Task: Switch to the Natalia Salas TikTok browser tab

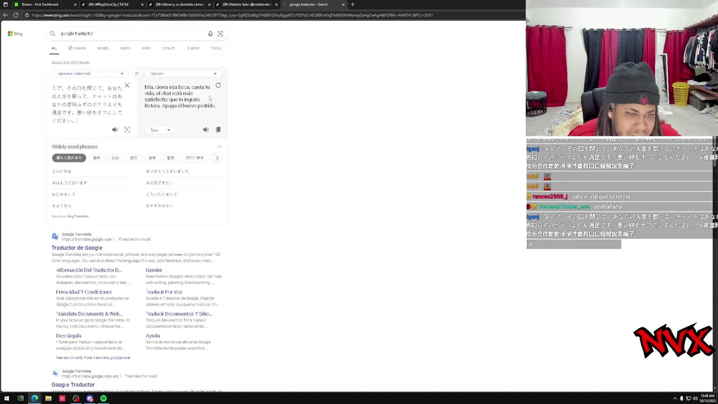Action: [247, 4]
